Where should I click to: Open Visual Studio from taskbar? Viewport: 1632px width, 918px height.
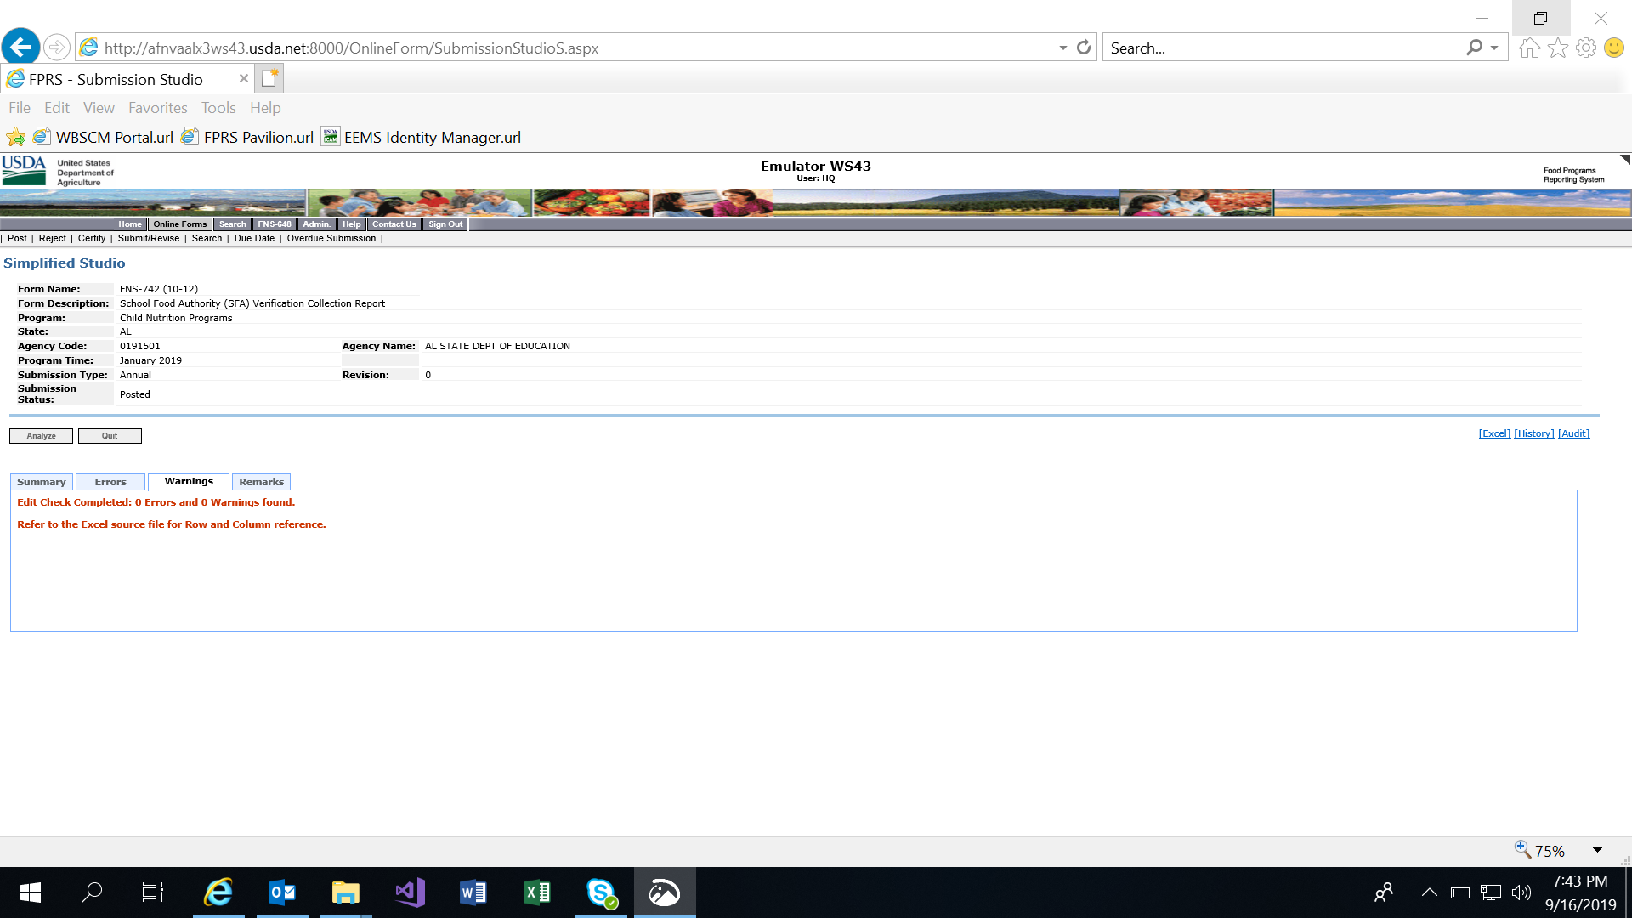(410, 892)
